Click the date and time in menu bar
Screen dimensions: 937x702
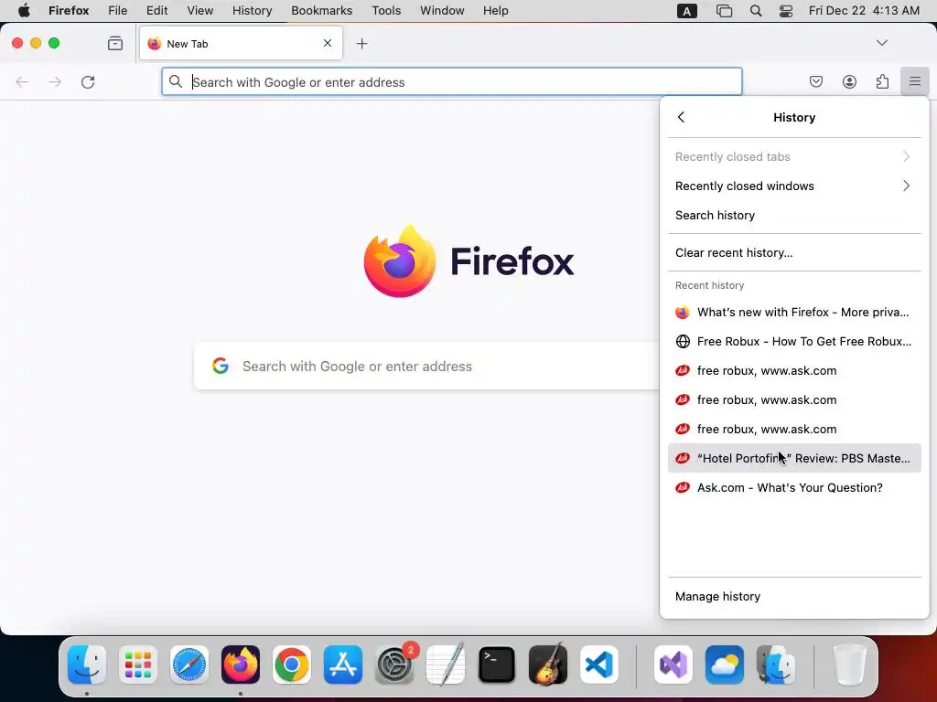[864, 11]
